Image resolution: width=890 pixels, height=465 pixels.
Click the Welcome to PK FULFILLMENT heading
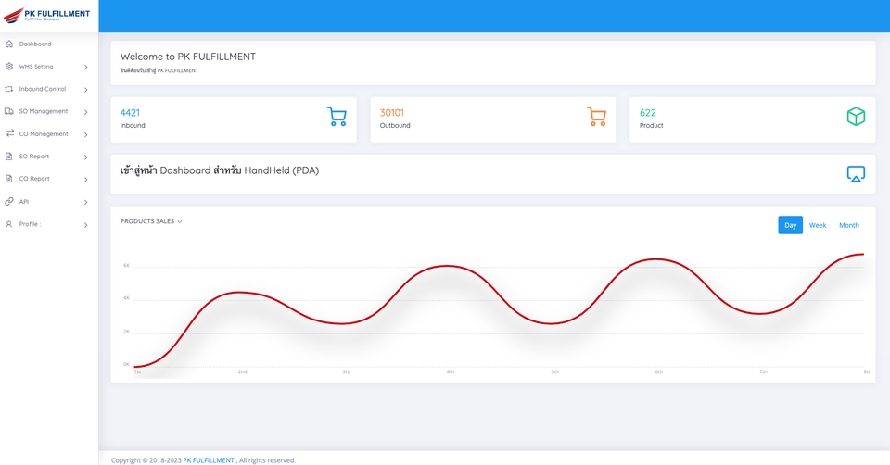(188, 57)
